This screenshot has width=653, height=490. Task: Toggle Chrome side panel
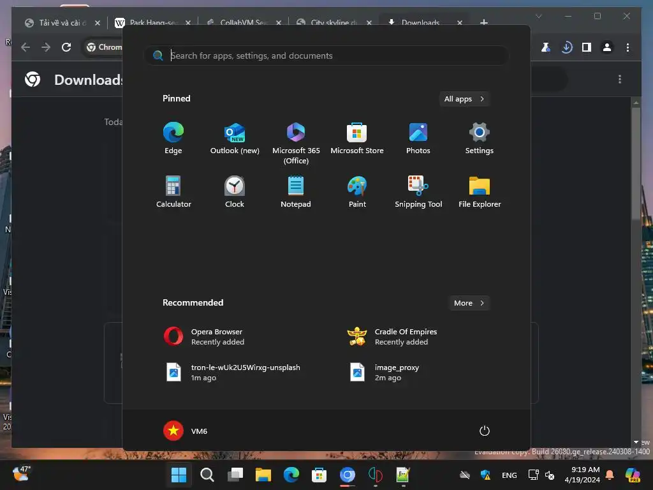tap(587, 47)
